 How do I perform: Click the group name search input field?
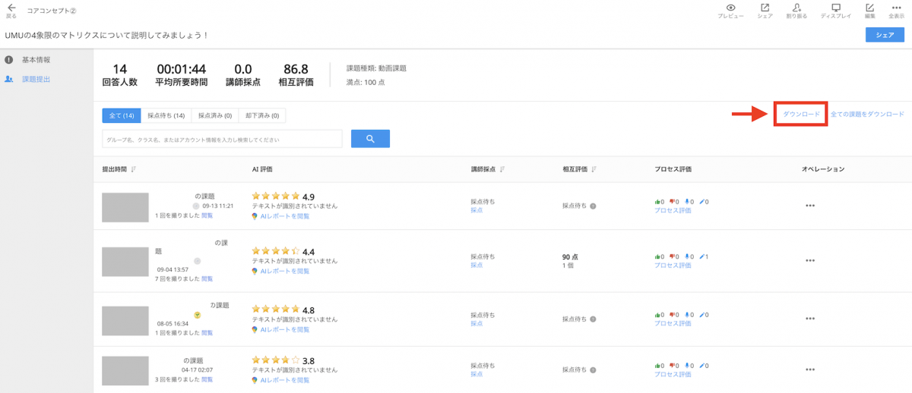222,140
